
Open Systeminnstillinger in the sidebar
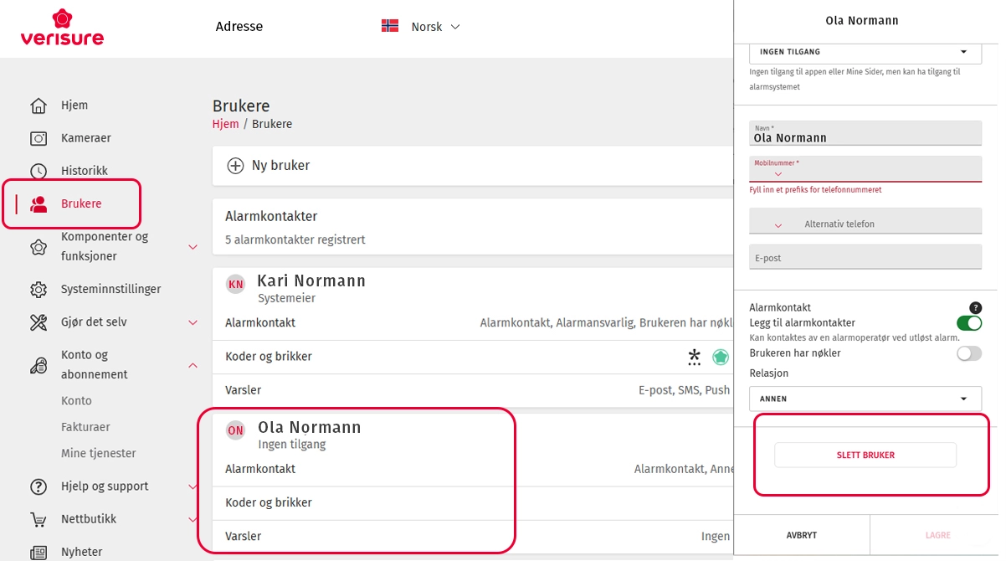point(111,289)
